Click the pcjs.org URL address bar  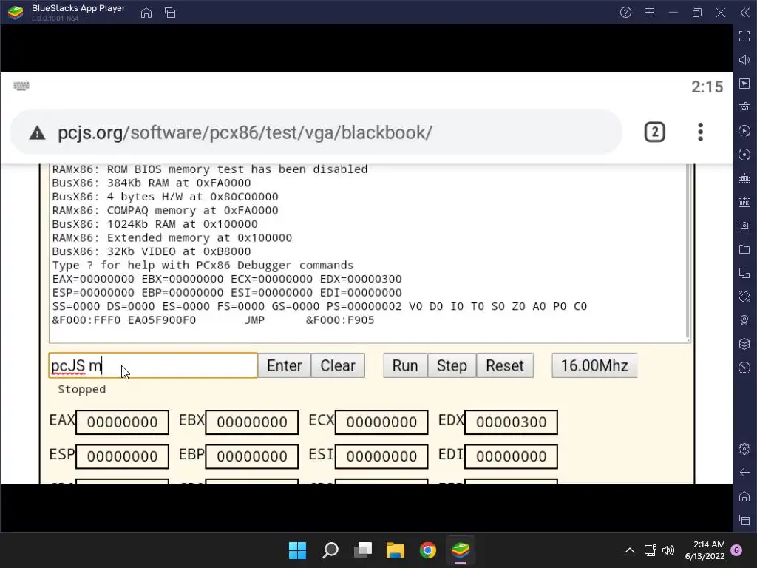(x=316, y=132)
